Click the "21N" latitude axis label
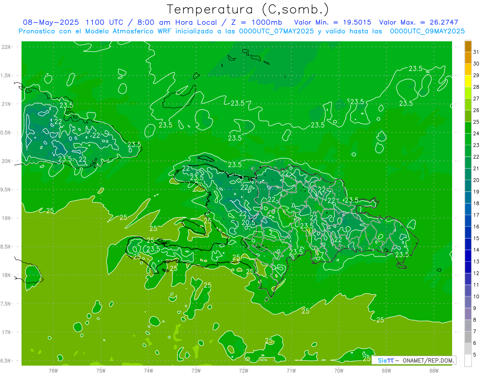Screen dimensions: 487x376 (6, 104)
